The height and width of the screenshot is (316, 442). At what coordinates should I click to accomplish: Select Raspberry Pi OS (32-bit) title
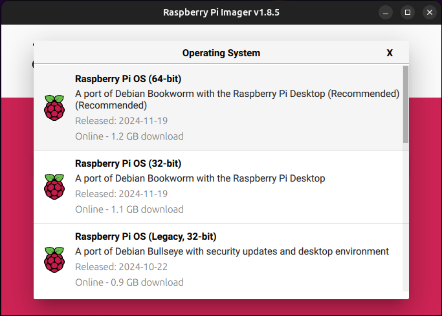(x=128, y=163)
